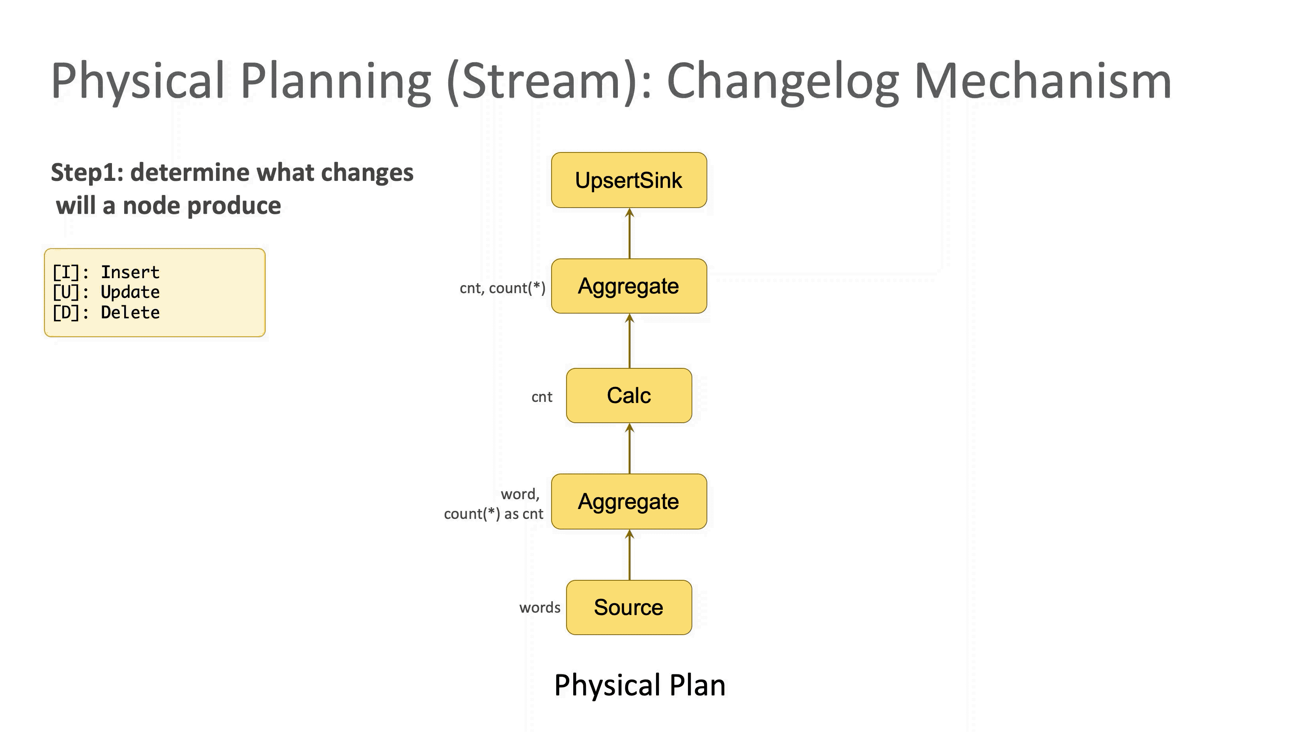The height and width of the screenshot is (732, 1305).
Task: Click the '[U]: Update' legend line
Action: point(106,292)
